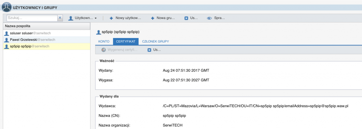Click the plus icon for Nowy użytkow...
Image resolution: width=362 pixels, height=129 pixels.
[x=111, y=18]
